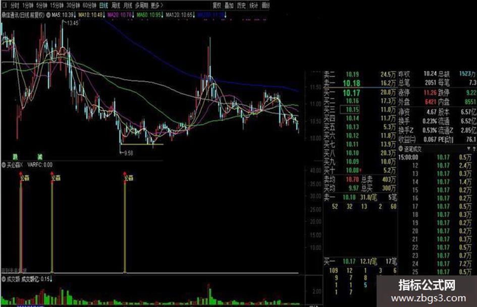
Task: Click the arrow after the blue MA250 label
Action: [225, 15]
